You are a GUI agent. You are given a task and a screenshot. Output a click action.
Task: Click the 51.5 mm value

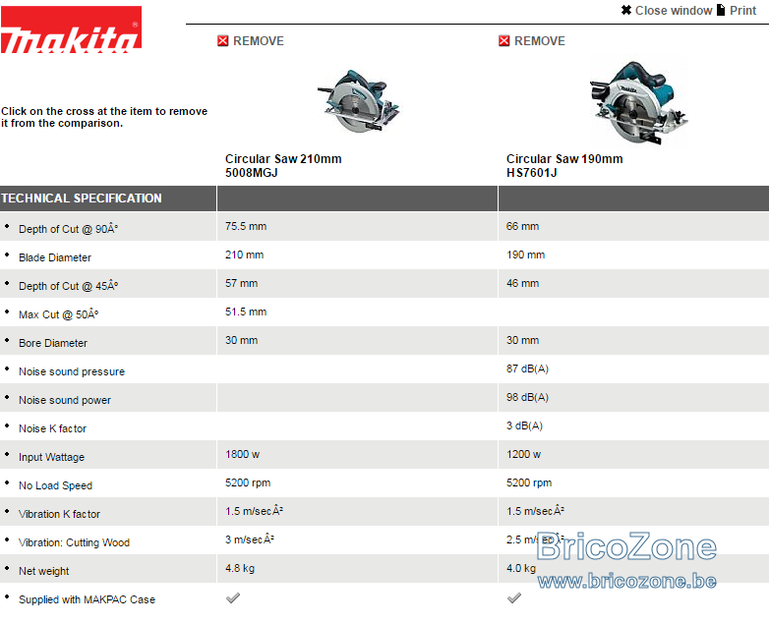(246, 312)
